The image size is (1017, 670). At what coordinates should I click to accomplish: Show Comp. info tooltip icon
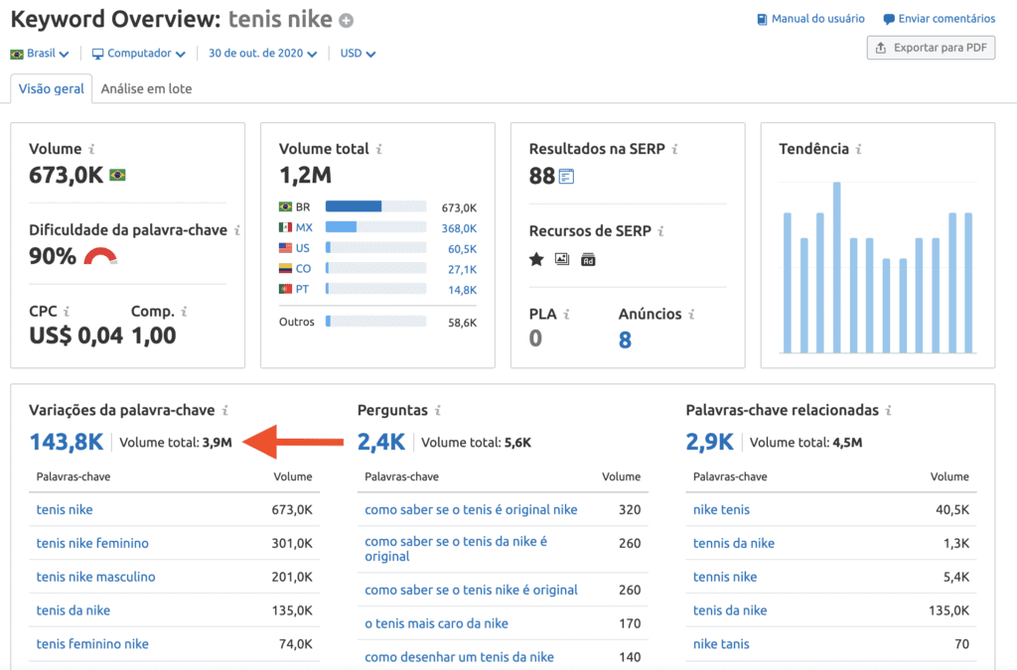184,312
